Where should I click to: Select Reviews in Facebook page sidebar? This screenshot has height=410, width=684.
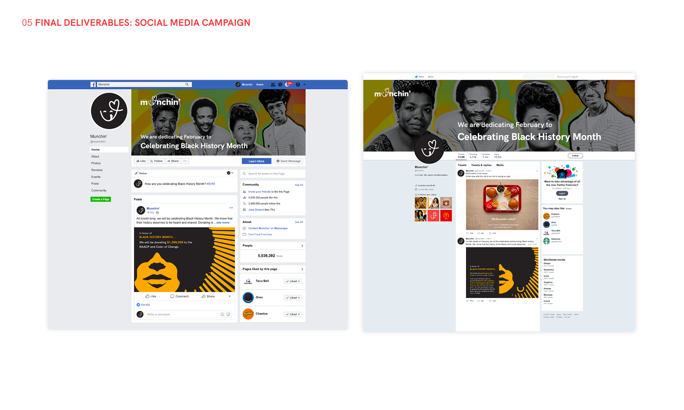click(97, 170)
